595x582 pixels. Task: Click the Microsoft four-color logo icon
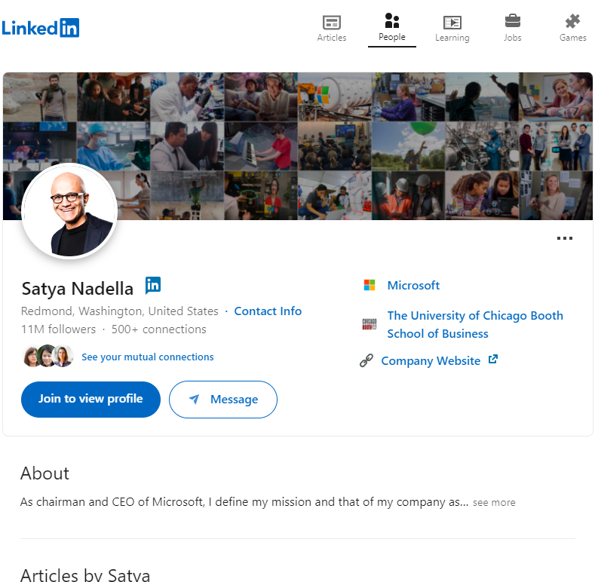(370, 285)
